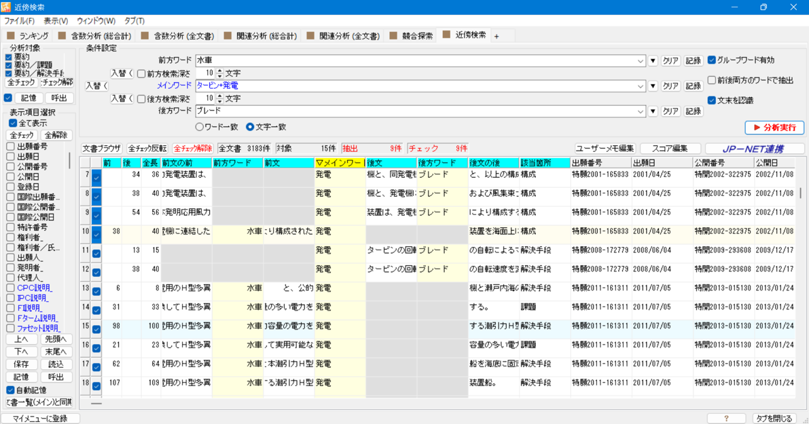Toggle the 要約／解決手段 checkbox
This screenshot has height=424, width=809.
pos(8,74)
